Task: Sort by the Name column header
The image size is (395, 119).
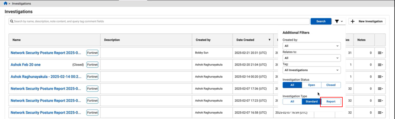Action: point(17,40)
